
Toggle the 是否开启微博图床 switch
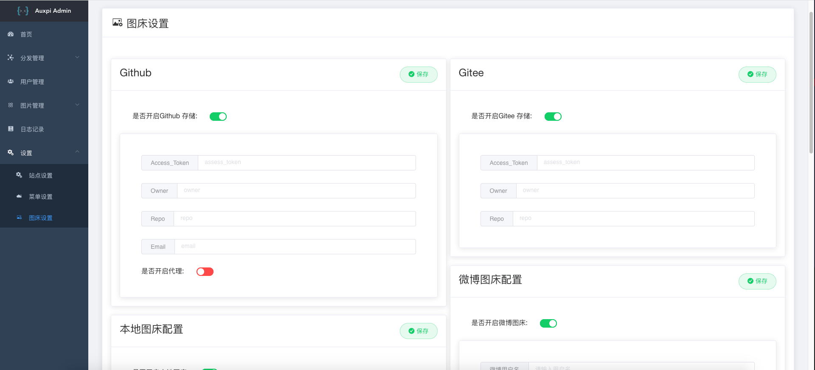tap(548, 323)
